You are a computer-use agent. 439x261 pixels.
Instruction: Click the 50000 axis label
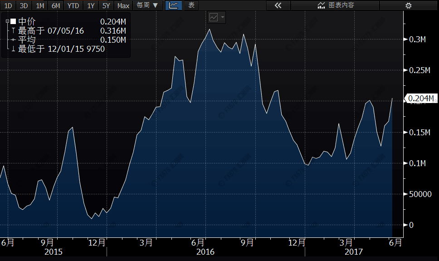[x=420, y=194]
